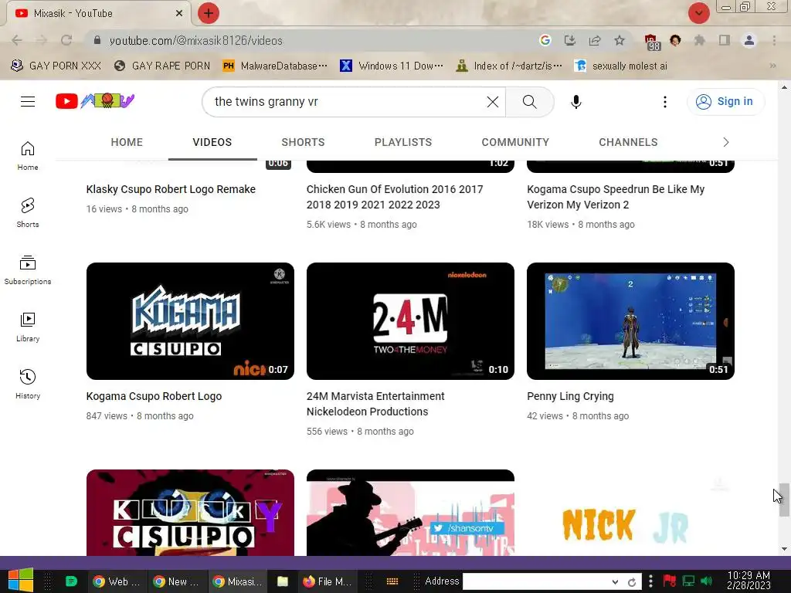Image resolution: width=791 pixels, height=593 pixels.
Task: Open Subscriptions in the sidebar
Action: click(28, 270)
